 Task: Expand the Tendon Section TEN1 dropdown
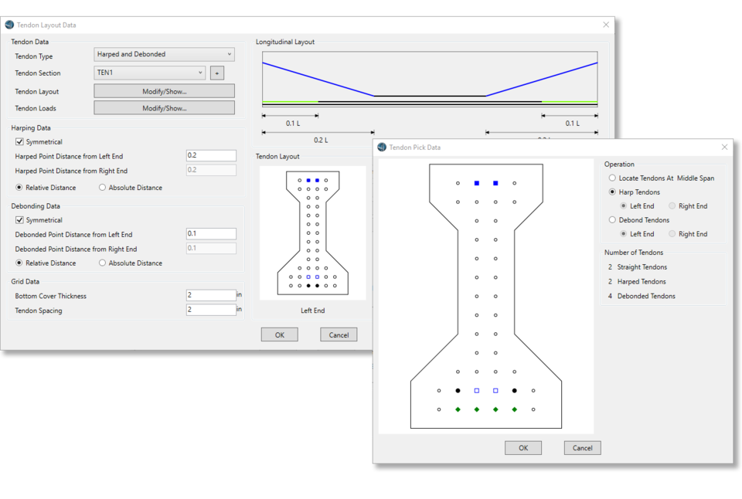(x=149, y=73)
